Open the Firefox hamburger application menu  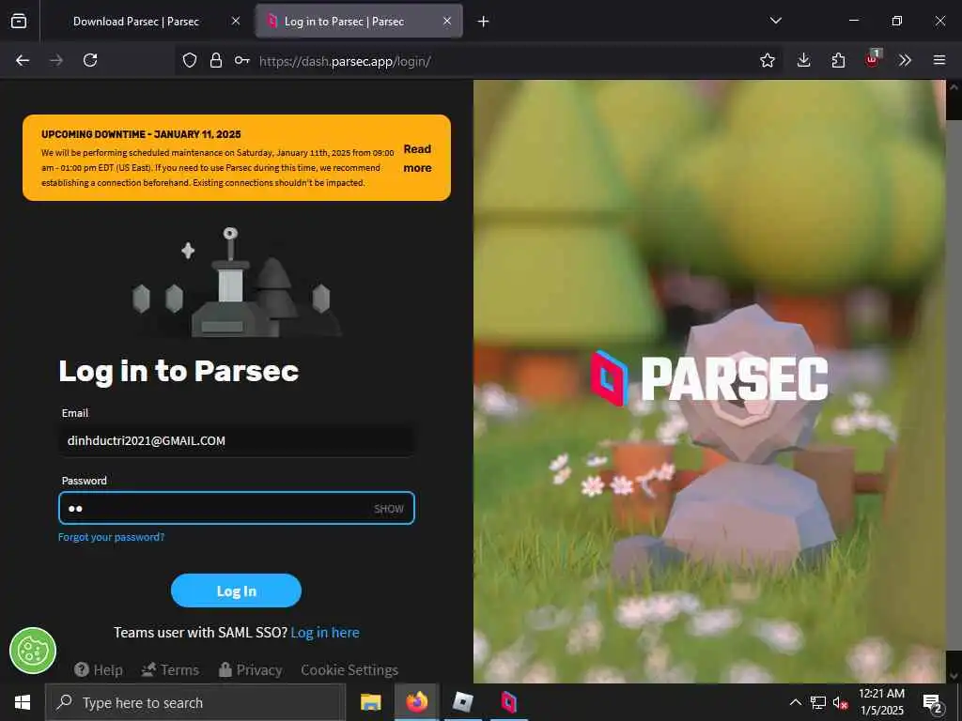[939, 60]
